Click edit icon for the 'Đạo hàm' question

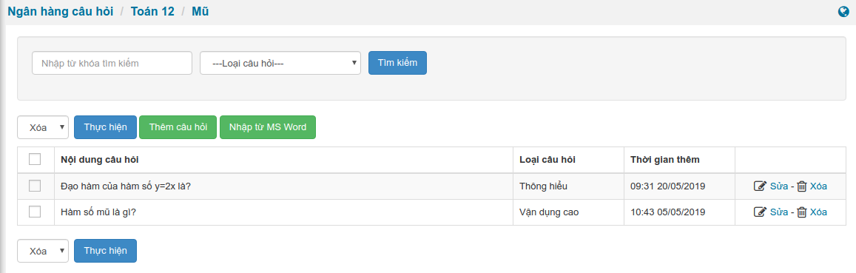[x=760, y=186]
